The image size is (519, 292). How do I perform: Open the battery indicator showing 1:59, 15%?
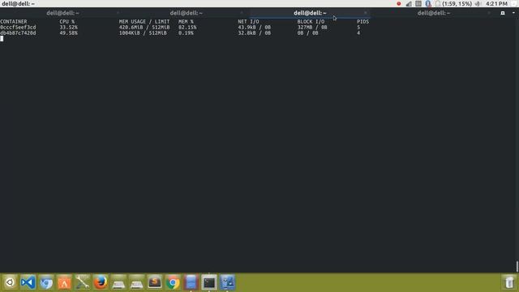[453, 3]
